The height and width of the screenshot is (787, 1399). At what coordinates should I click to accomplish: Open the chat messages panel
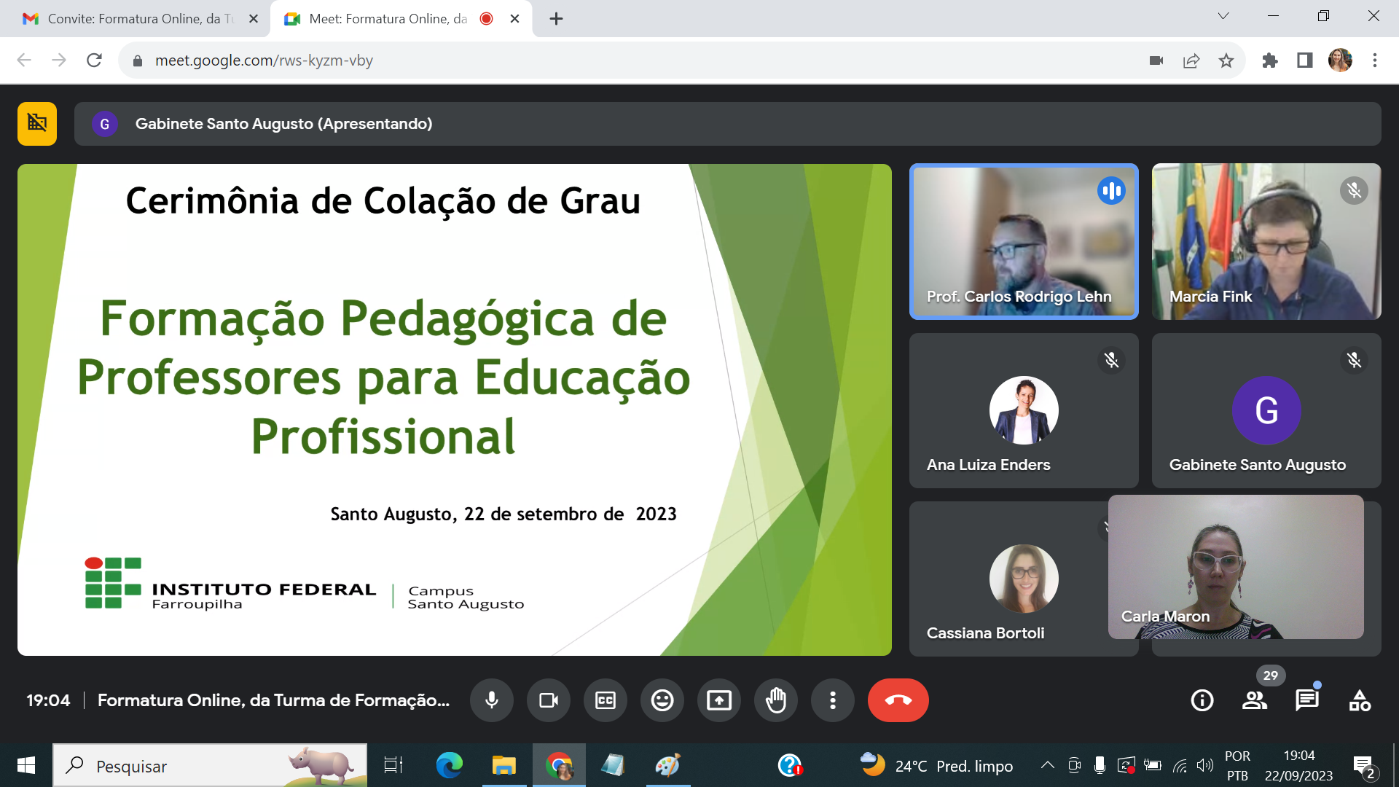point(1306,700)
